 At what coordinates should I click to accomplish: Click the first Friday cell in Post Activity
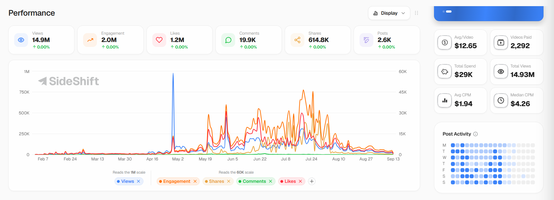tap(453, 170)
